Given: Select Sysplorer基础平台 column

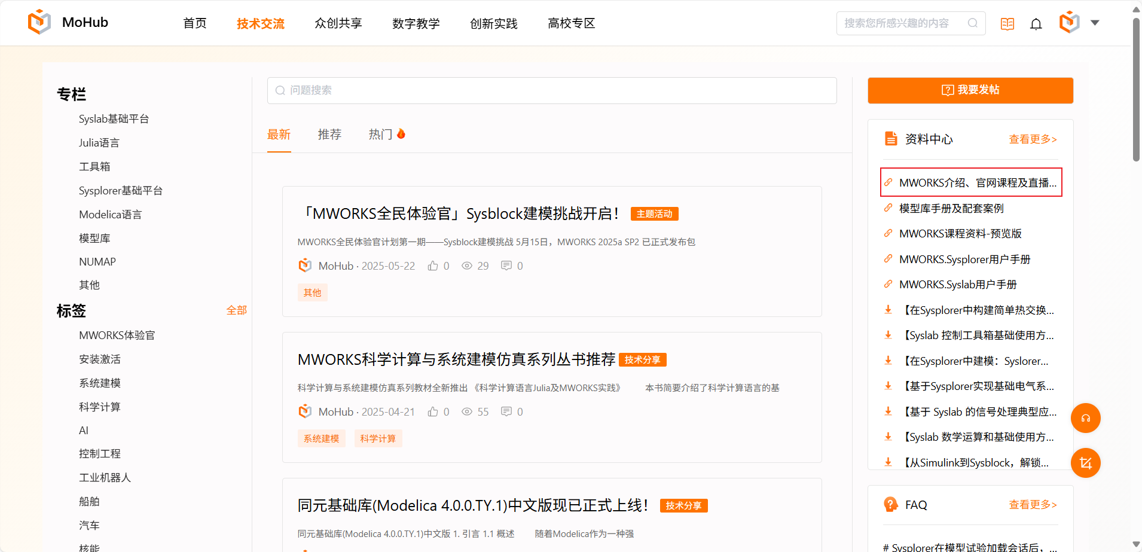Looking at the screenshot, I should [121, 191].
